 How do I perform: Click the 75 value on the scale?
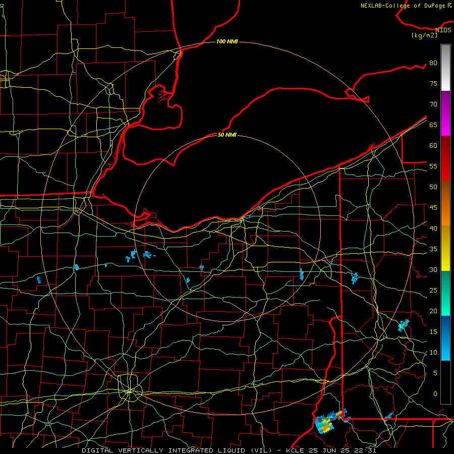tap(433, 83)
